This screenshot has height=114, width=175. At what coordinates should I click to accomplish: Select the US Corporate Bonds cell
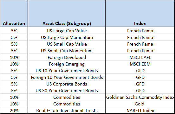[67, 84]
